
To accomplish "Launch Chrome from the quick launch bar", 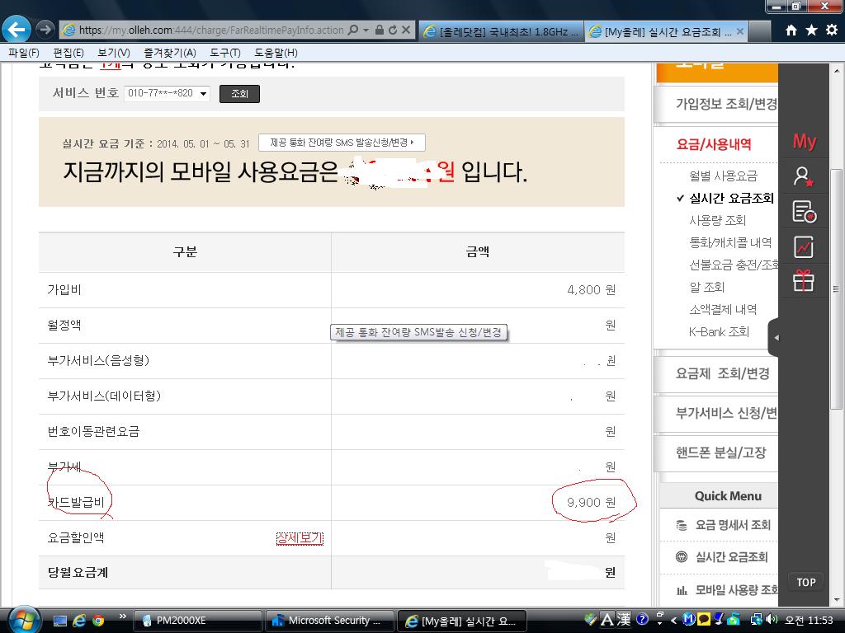I will pos(98,621).
